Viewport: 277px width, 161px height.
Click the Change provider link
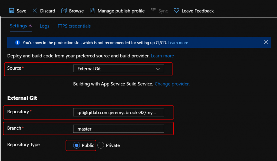click(172, 84)
